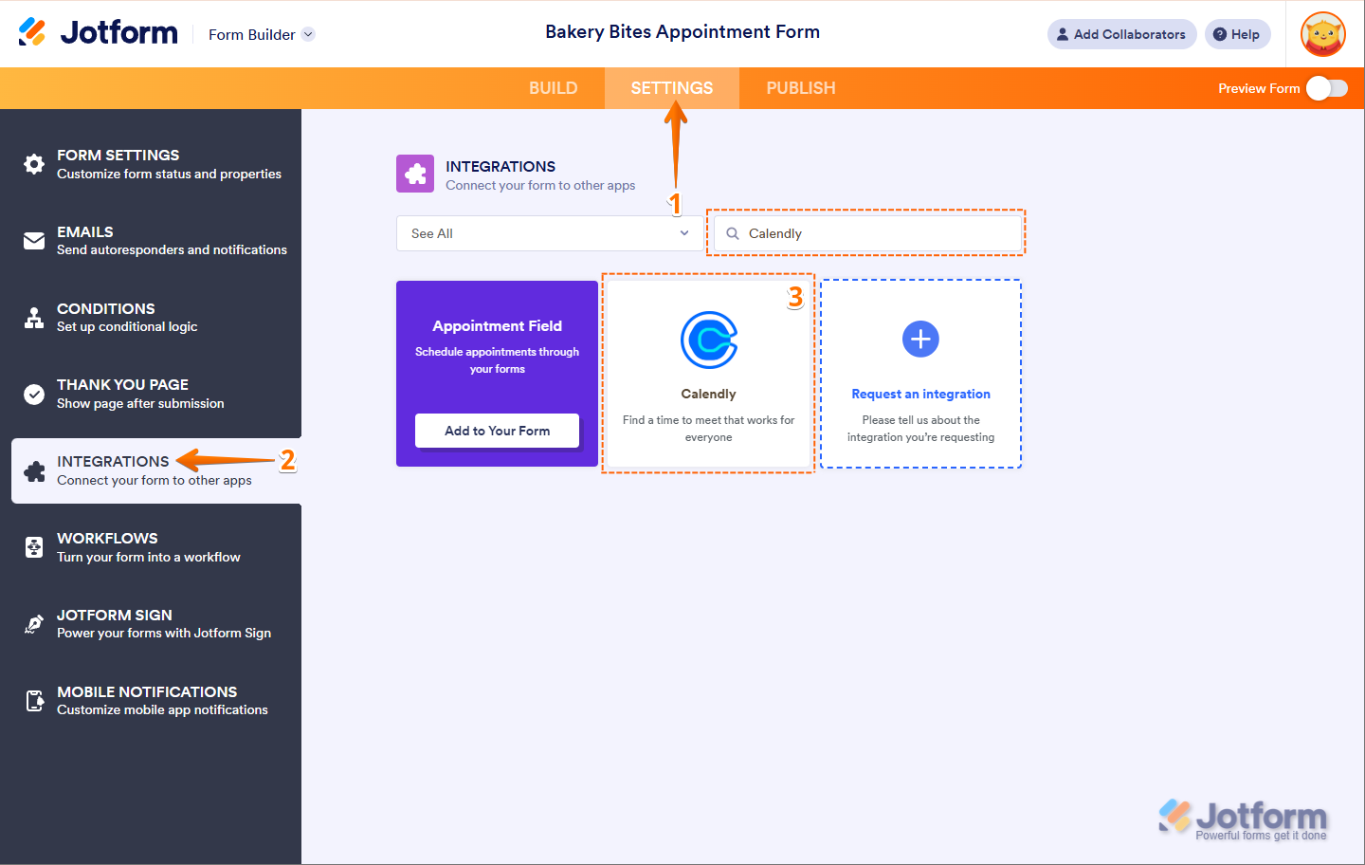Select the Calendly integration logo
The image size is (1365, 865).
709,340
